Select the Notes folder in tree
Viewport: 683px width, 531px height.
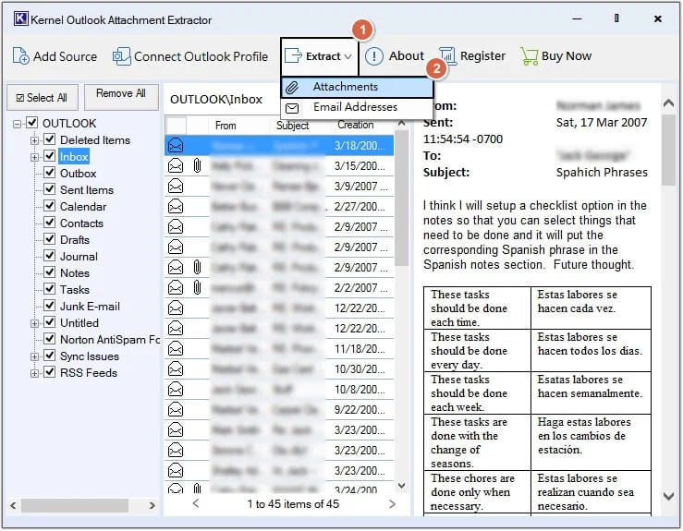click(75, 273)
